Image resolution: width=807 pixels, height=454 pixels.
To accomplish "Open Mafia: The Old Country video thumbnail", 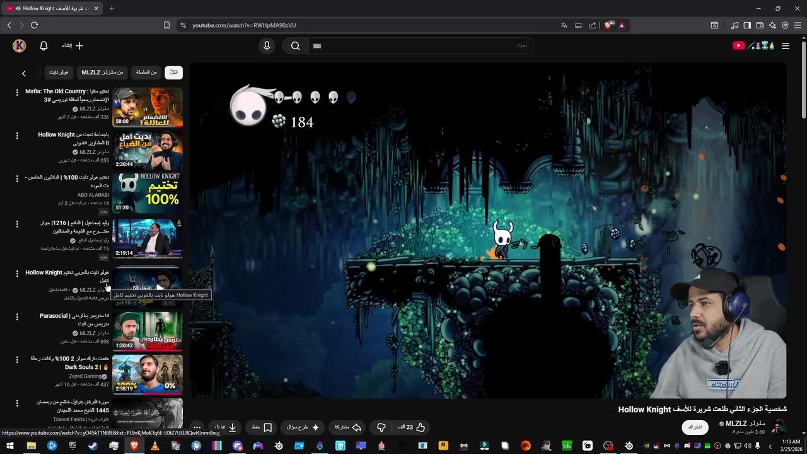I will pyautogui.click(x=148, y=107).
